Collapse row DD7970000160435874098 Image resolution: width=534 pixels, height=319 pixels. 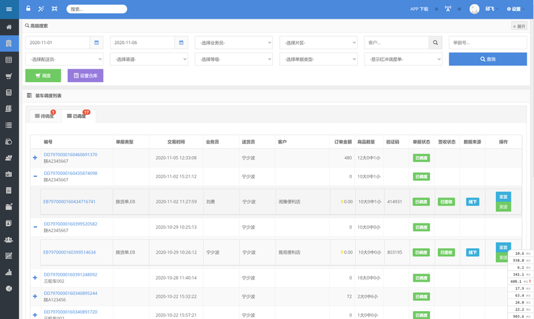click(35, 176)
